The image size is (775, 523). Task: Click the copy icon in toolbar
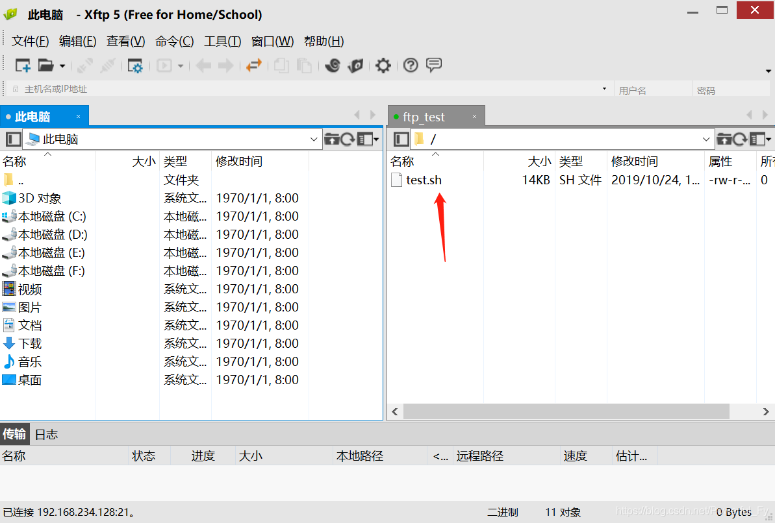coord(281,65)
